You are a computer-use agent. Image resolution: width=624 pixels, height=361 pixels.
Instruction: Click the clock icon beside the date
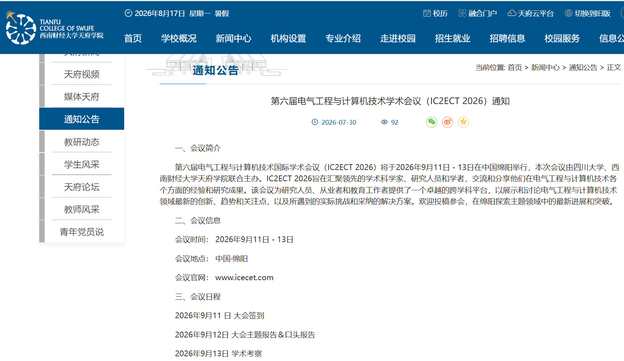click(128, 13)
